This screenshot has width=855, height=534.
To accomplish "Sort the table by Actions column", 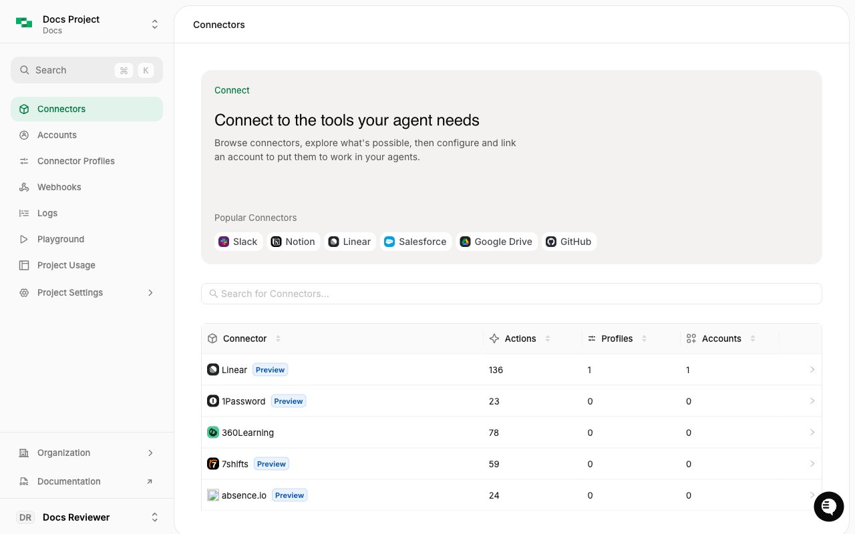I will [548, 338].
